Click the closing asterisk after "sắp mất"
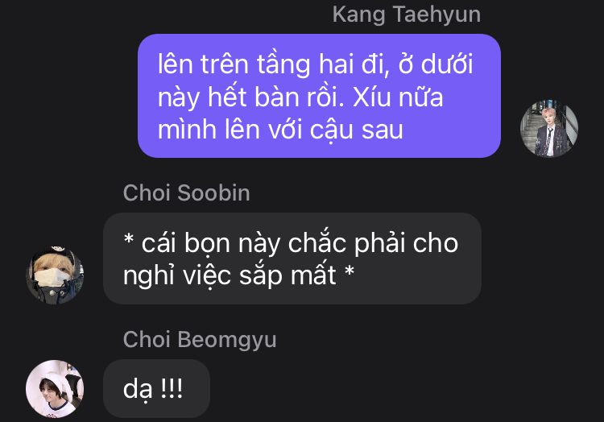 point(350,271)
